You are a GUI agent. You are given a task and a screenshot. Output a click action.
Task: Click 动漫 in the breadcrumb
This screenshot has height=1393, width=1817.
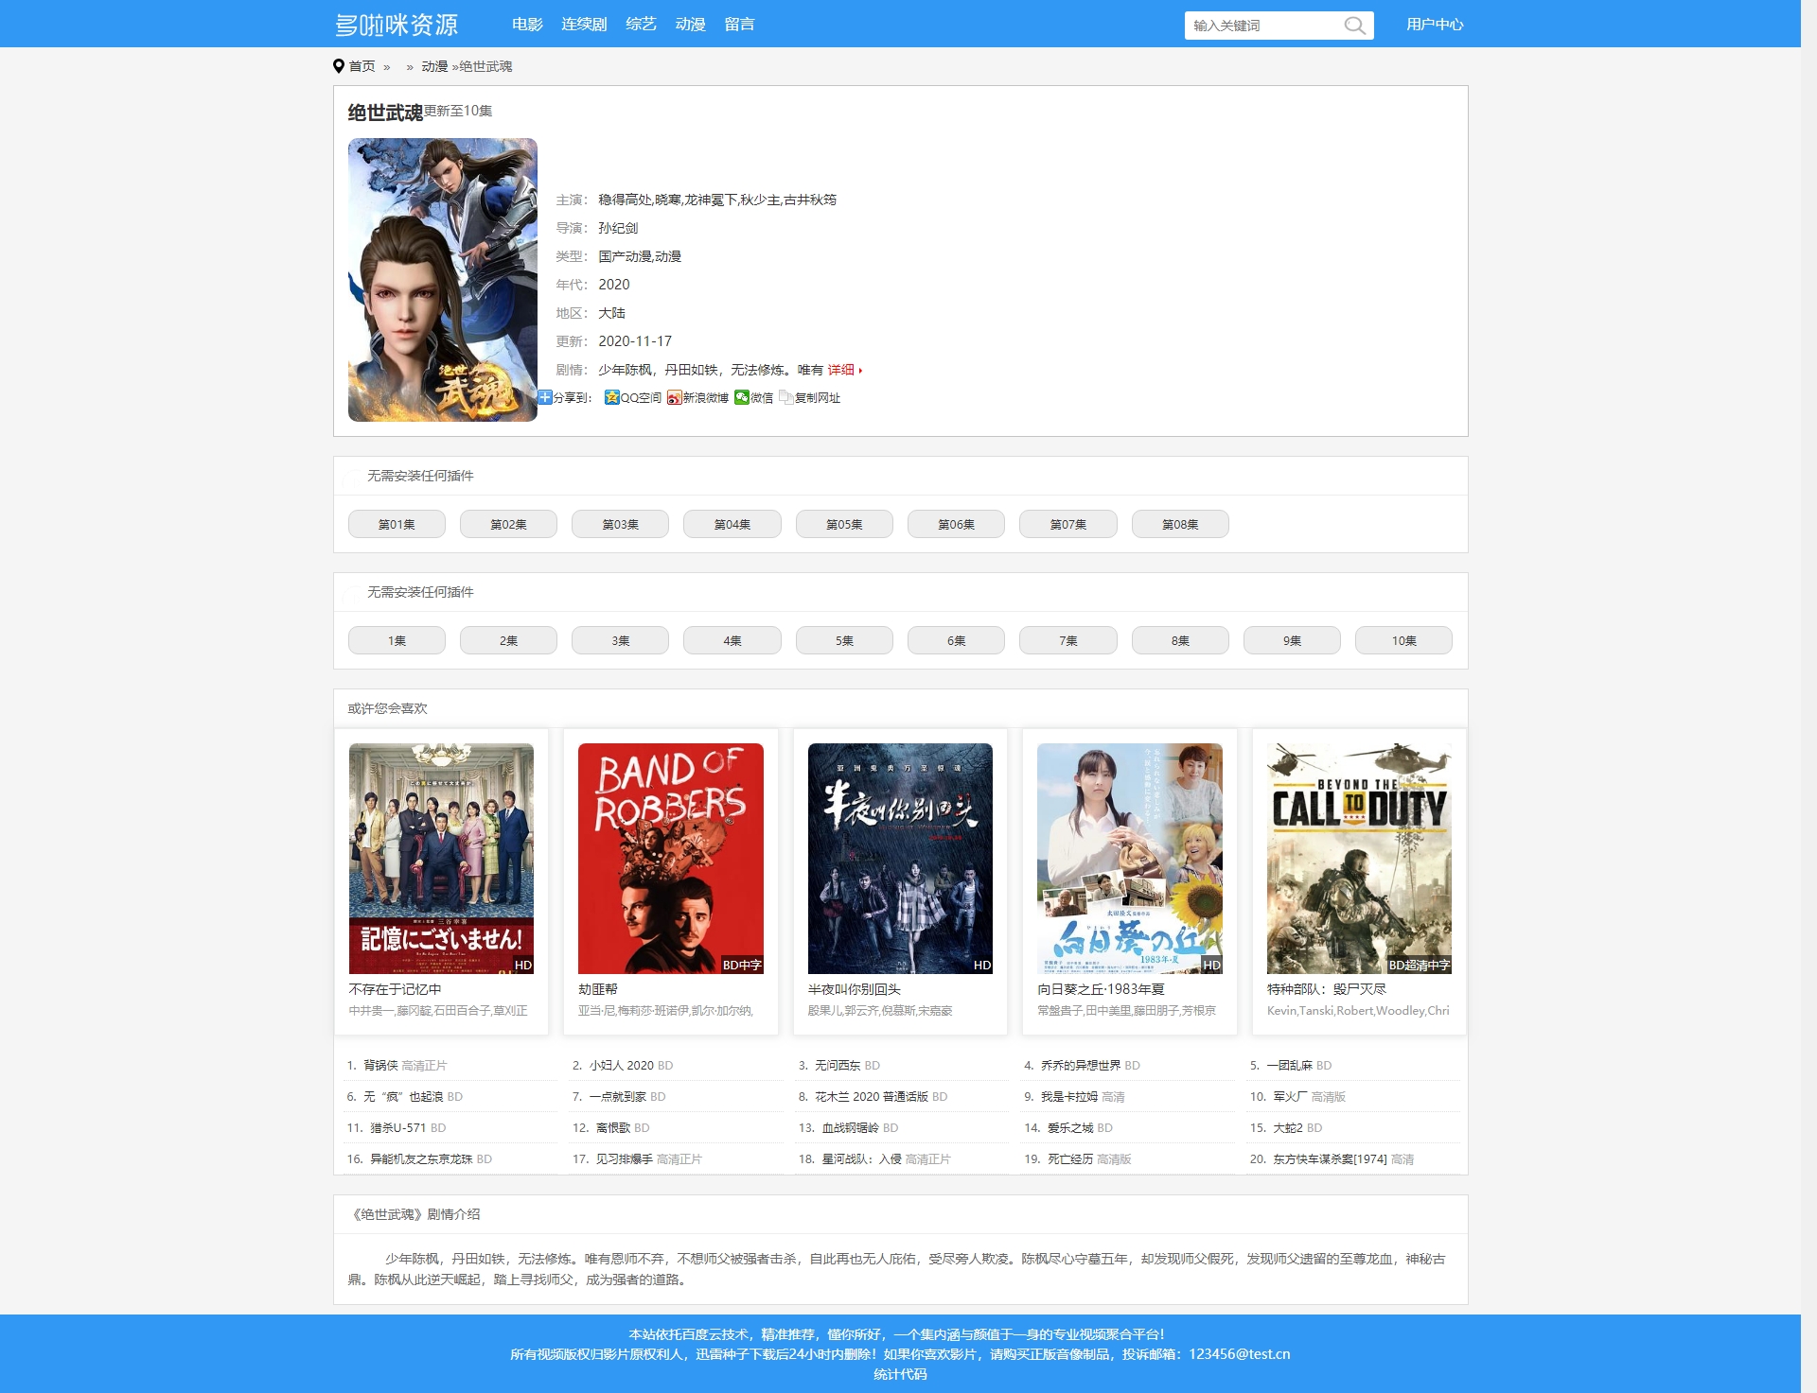click(434, 66)
